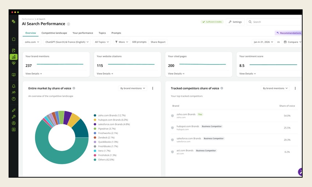Click the shield icon for salesforce.com Brands

[172, 140]
